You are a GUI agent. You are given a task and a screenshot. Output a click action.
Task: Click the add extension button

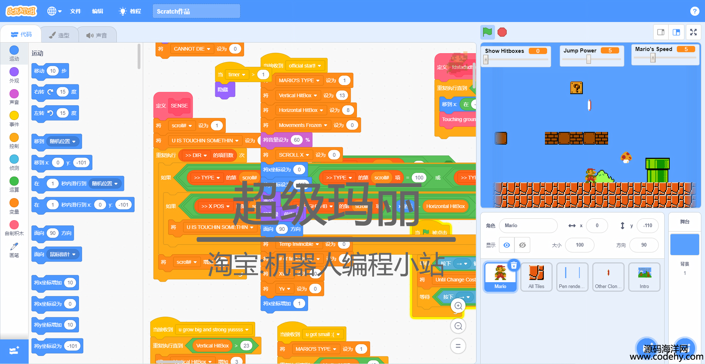(14, 351)
